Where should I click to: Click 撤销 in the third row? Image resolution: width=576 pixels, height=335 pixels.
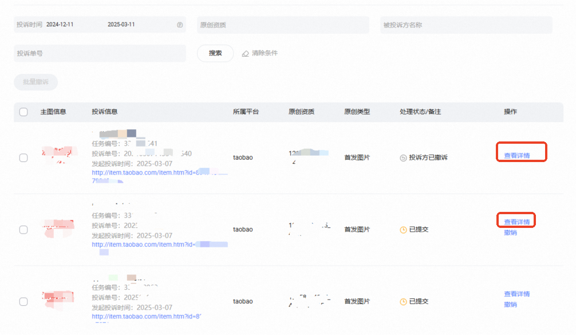click(x=510, y=305)
